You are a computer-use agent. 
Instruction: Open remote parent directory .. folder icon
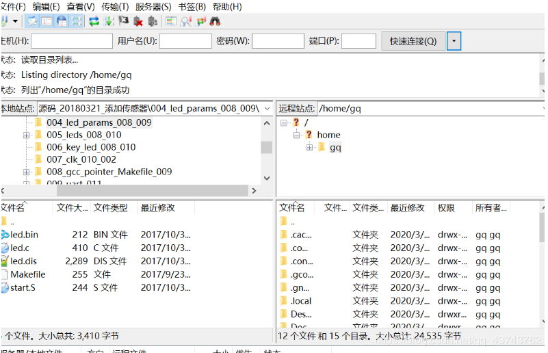pos(284,221)
